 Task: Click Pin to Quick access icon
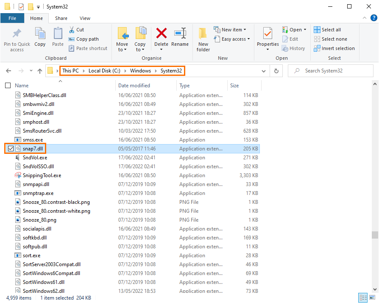17,34
